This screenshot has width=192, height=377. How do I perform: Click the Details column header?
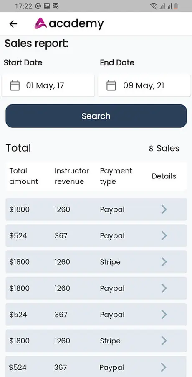pyautogui.click(x=164, y=176)
